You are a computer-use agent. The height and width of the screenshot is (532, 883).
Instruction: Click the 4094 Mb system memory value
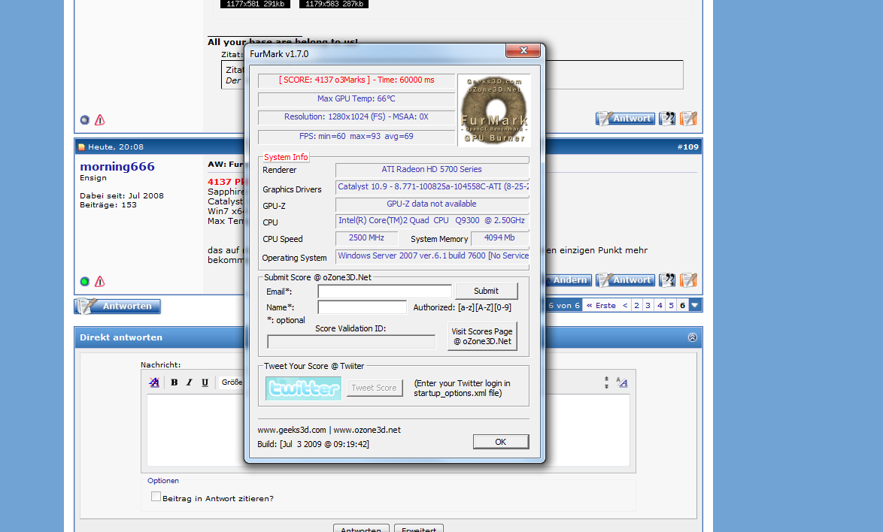coord(499,238)
